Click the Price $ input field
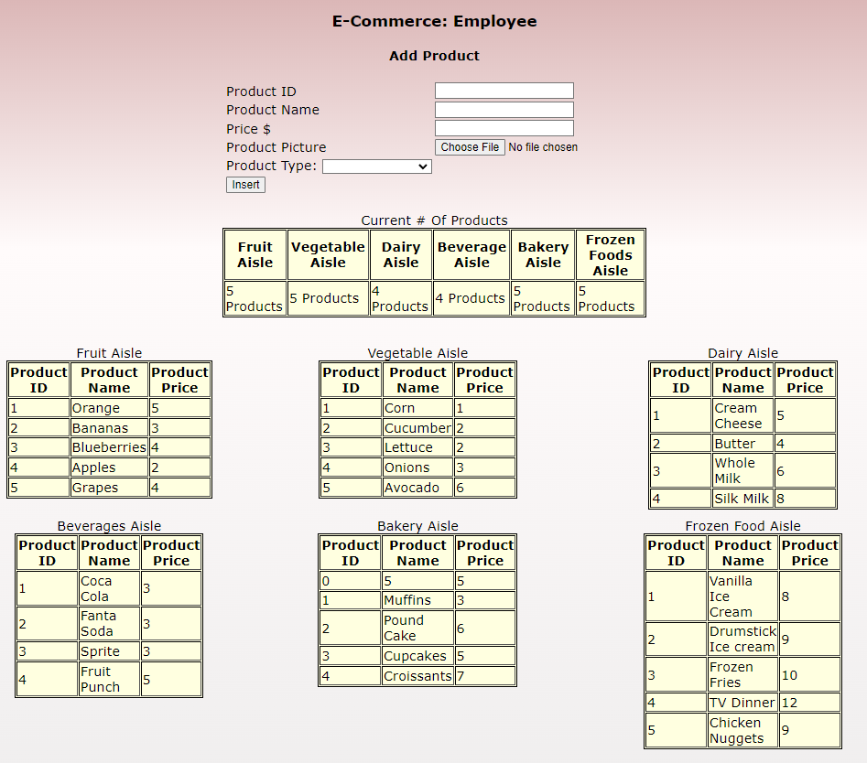 [x=504, y=128]
